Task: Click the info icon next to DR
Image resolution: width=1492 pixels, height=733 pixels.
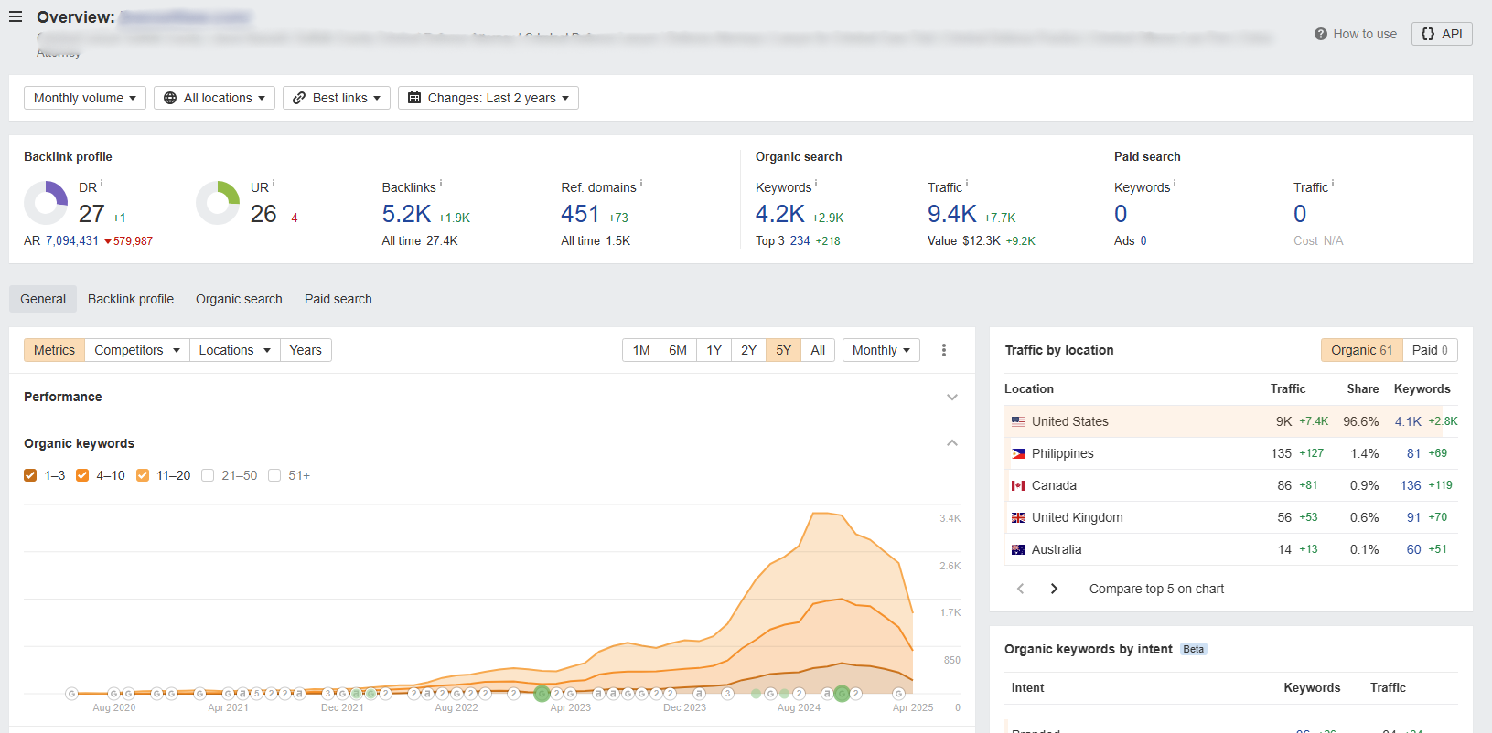Action: [102, 184]
